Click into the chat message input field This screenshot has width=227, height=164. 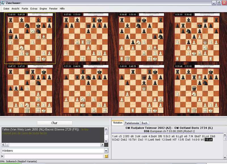point(53,156)
